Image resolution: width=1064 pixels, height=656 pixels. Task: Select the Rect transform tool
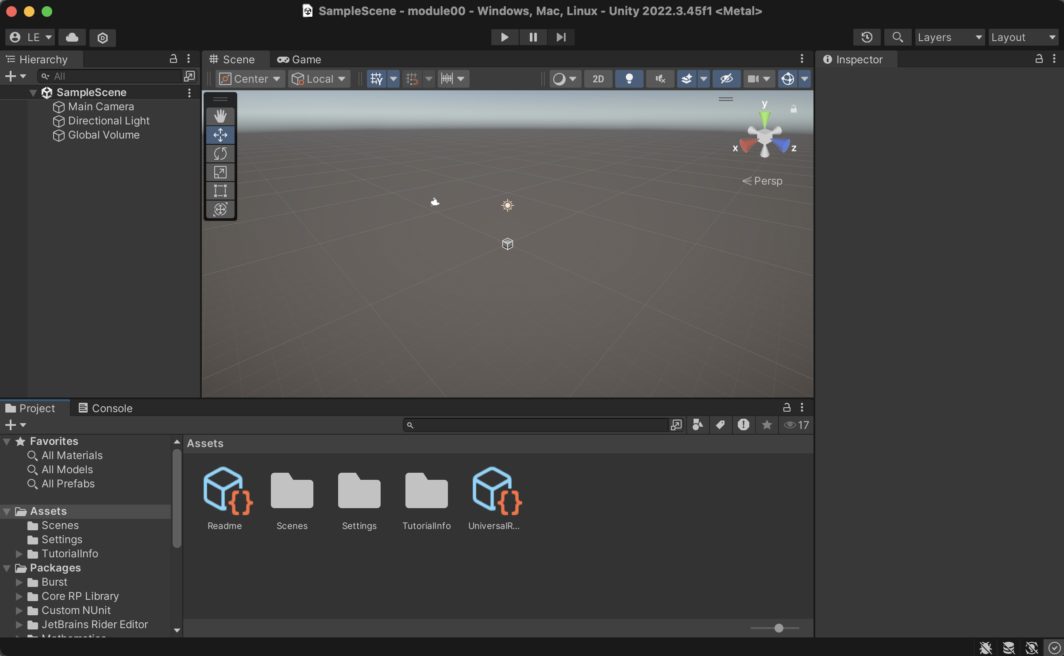tap(220, 191)
